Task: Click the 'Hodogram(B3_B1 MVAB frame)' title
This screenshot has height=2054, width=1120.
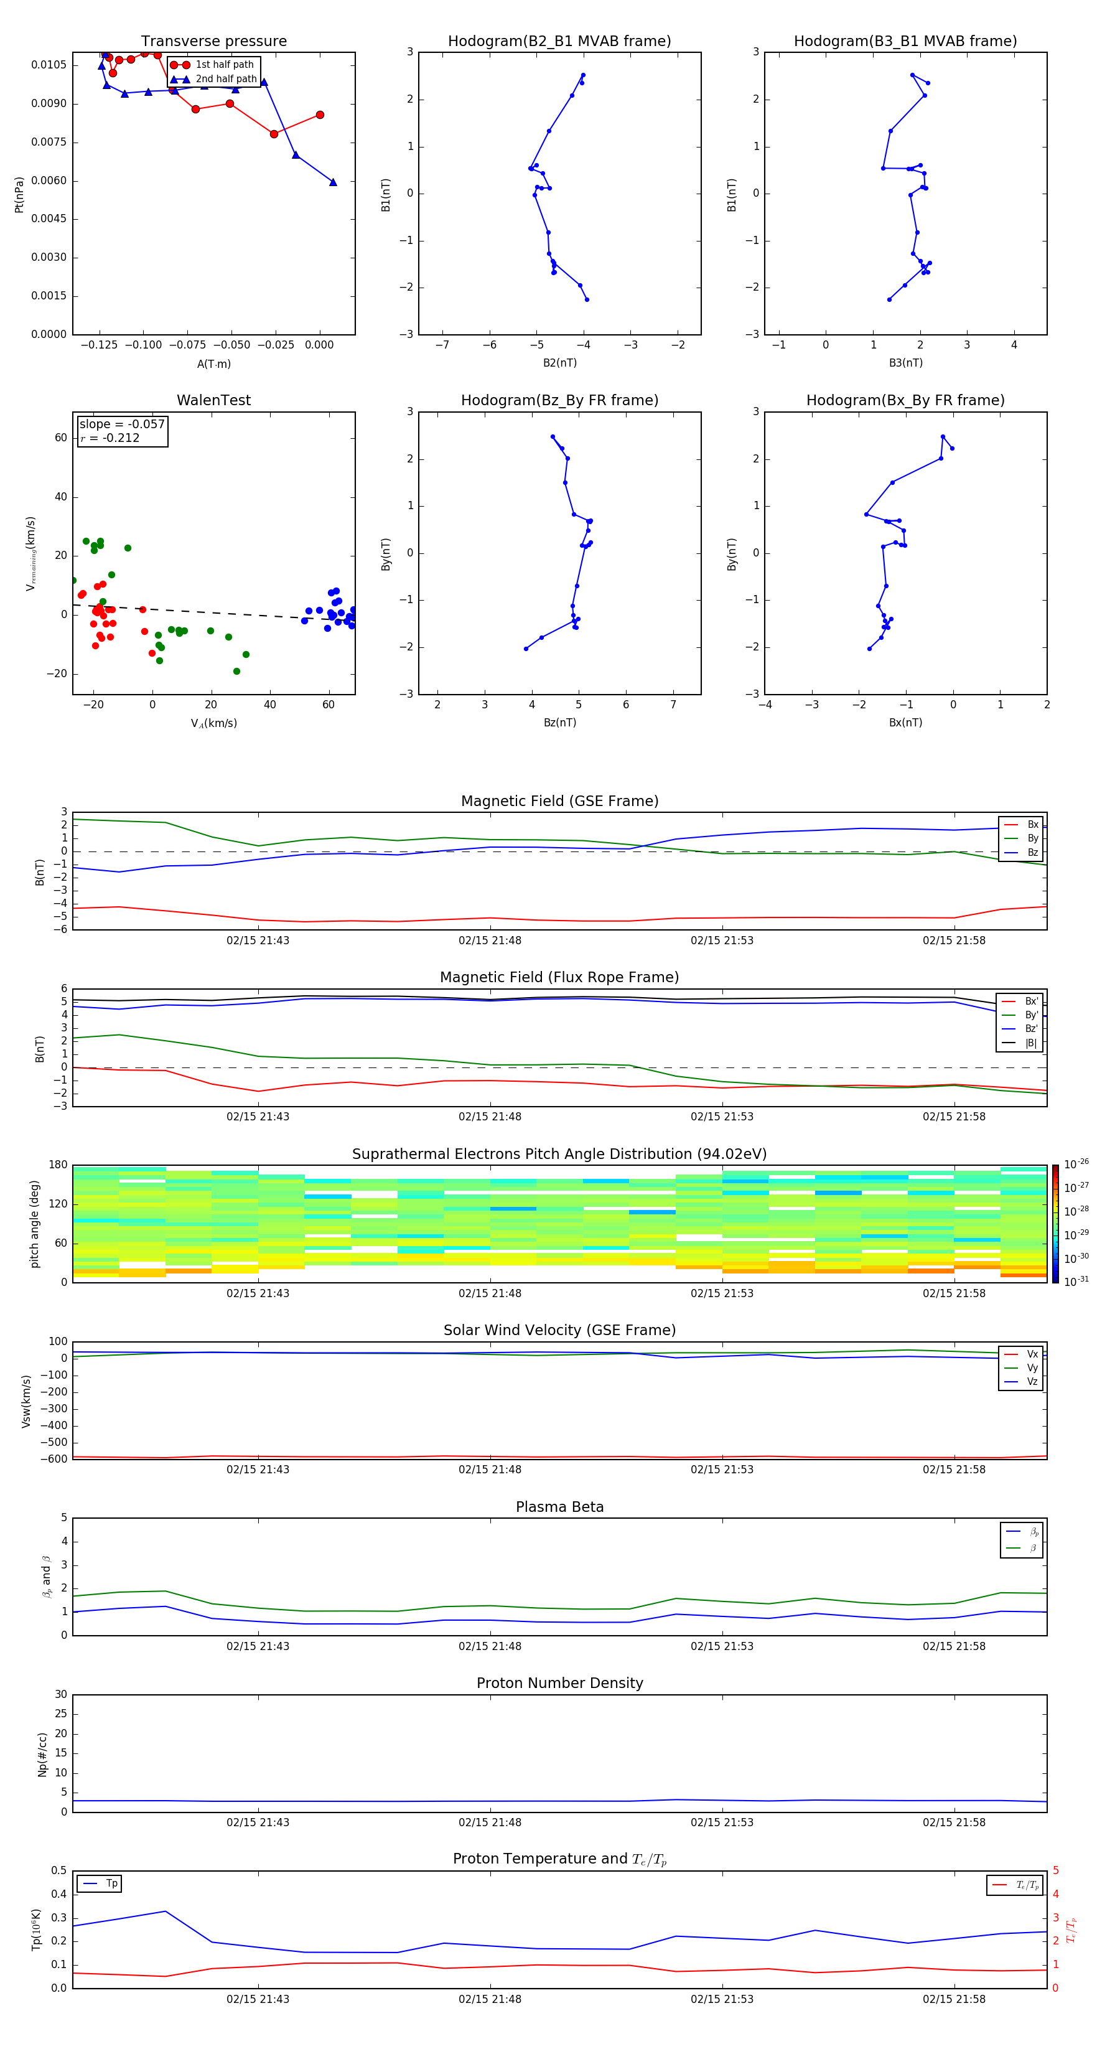Action: click(905, 42)
